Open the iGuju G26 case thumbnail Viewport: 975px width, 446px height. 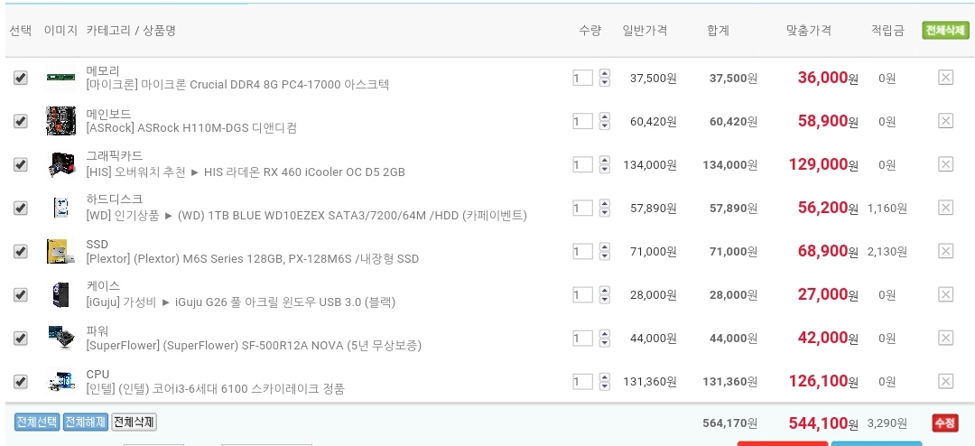click(x=61, y=294)
